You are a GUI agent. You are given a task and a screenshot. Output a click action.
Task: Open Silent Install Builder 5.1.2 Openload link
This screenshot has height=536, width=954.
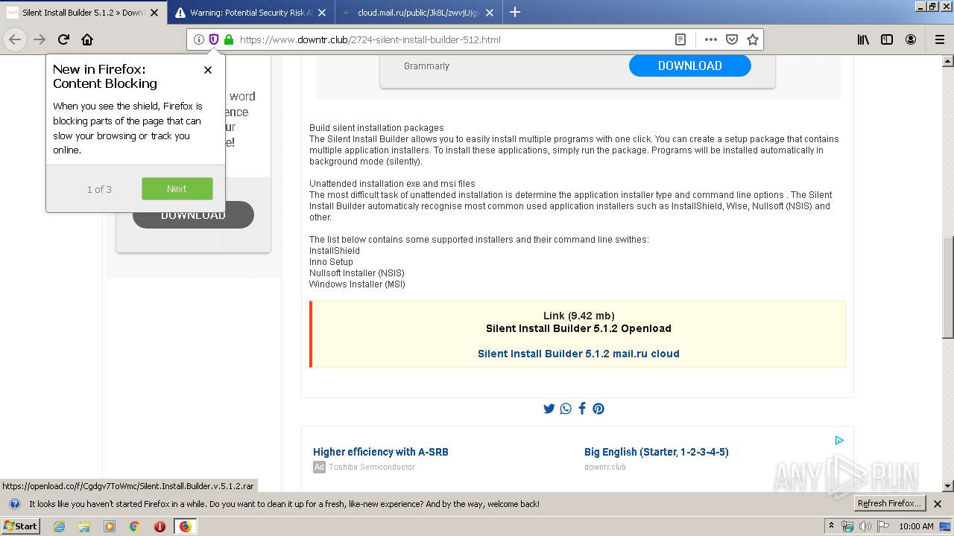(578, 328)
